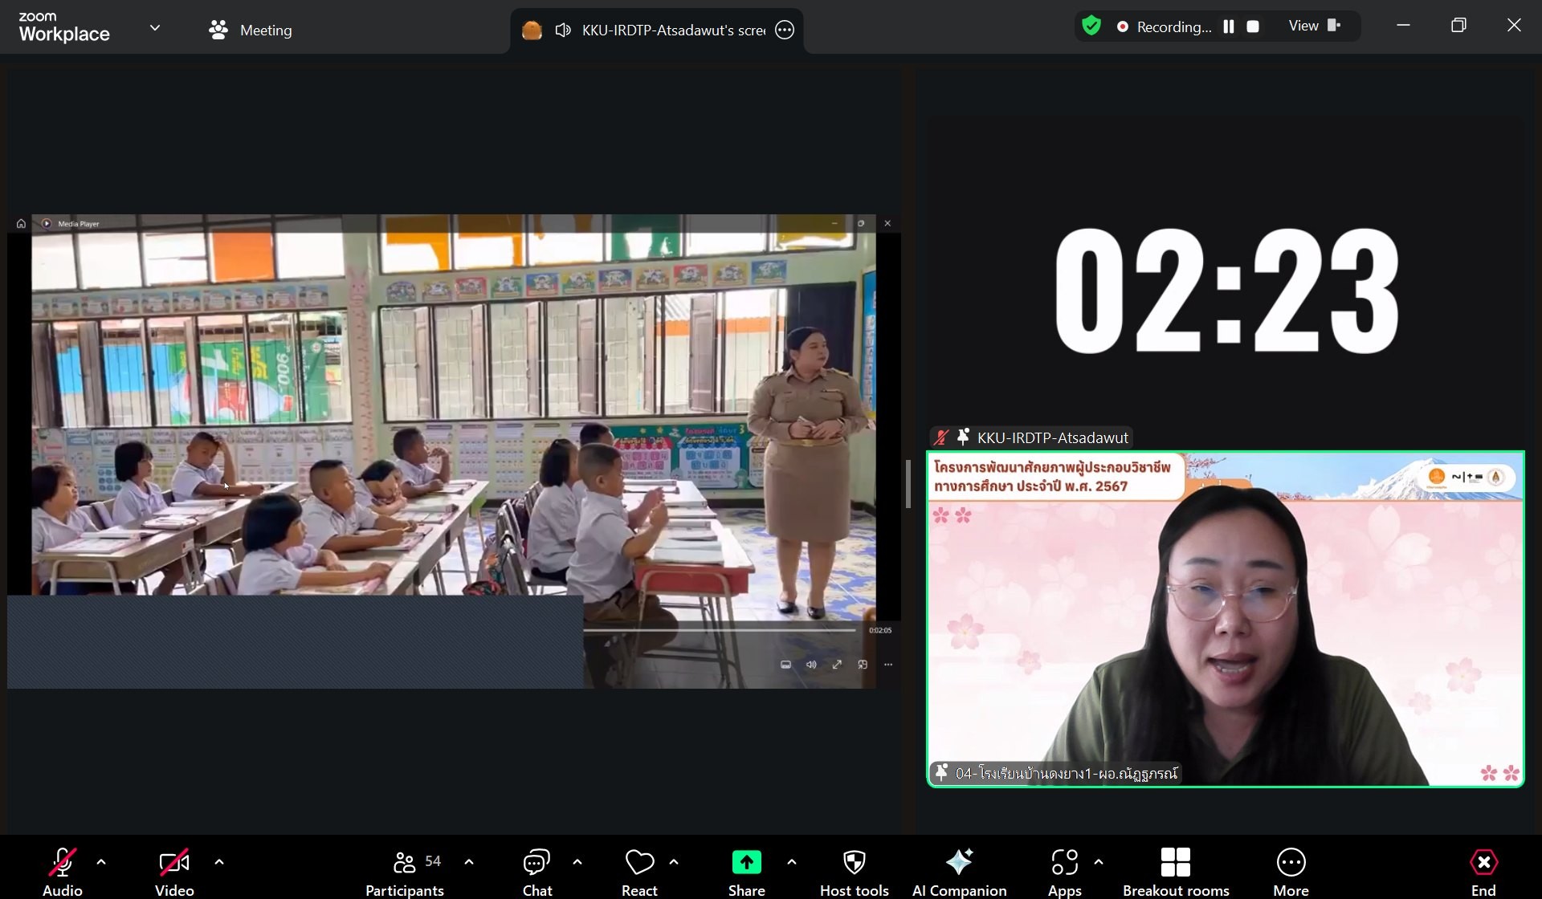
Task: Open Zoom Workplace dropdown chevron
Action: [155, 28]
